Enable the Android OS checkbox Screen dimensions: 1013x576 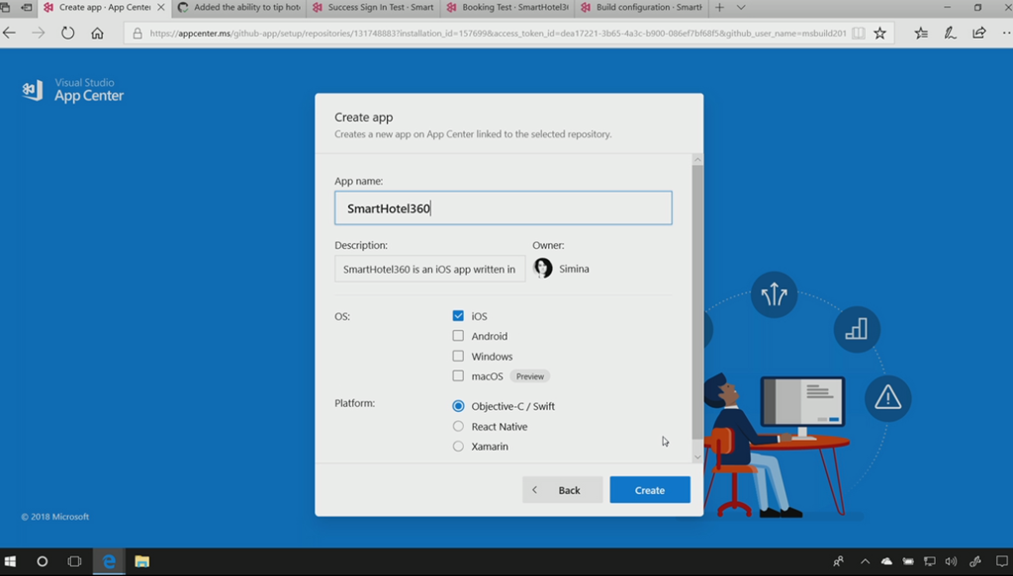[458, 336]
